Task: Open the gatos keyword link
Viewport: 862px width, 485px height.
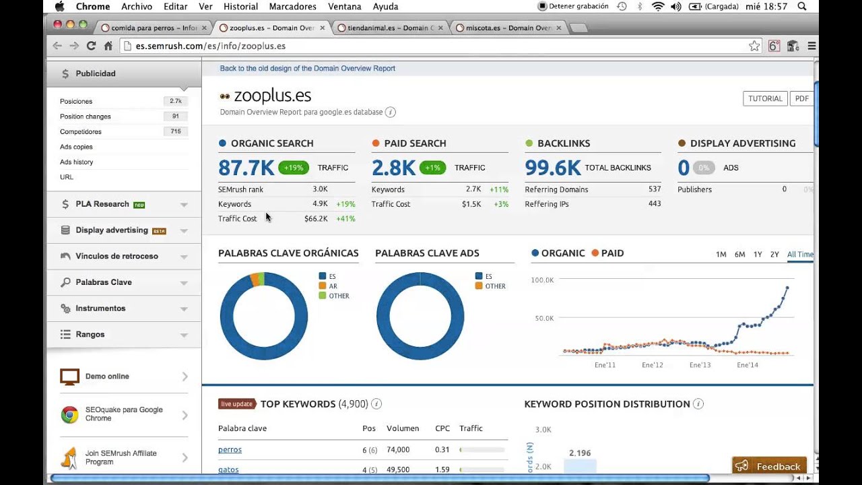Action: click(228, 470)
